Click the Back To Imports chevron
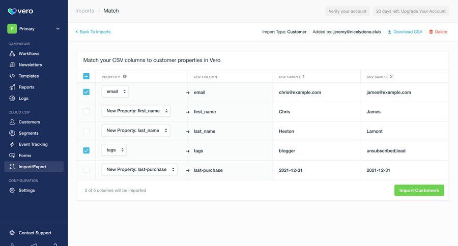The image size is (458, 246). pyautogui.click(x=77, y=32)
